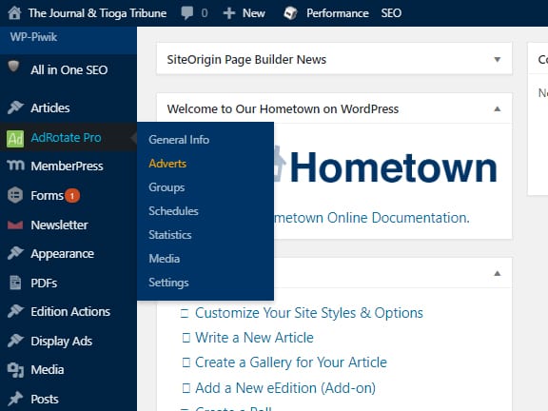Open Statistics in AdRotate submenu
The width and height of the screenshot is (548, 411).
point(170,235)
